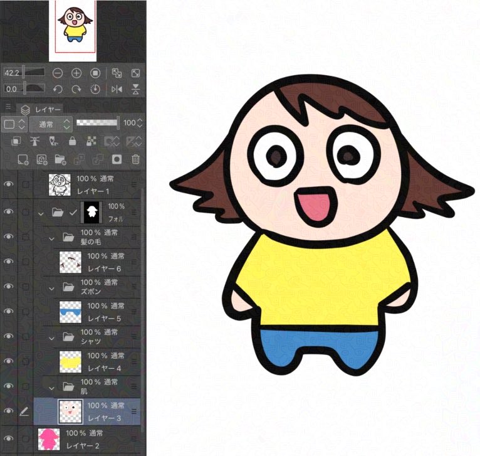This screenshot has width=480, height=456.
Task: Hide the ズボン folder using its eye icon
Action: coord(9,286)
